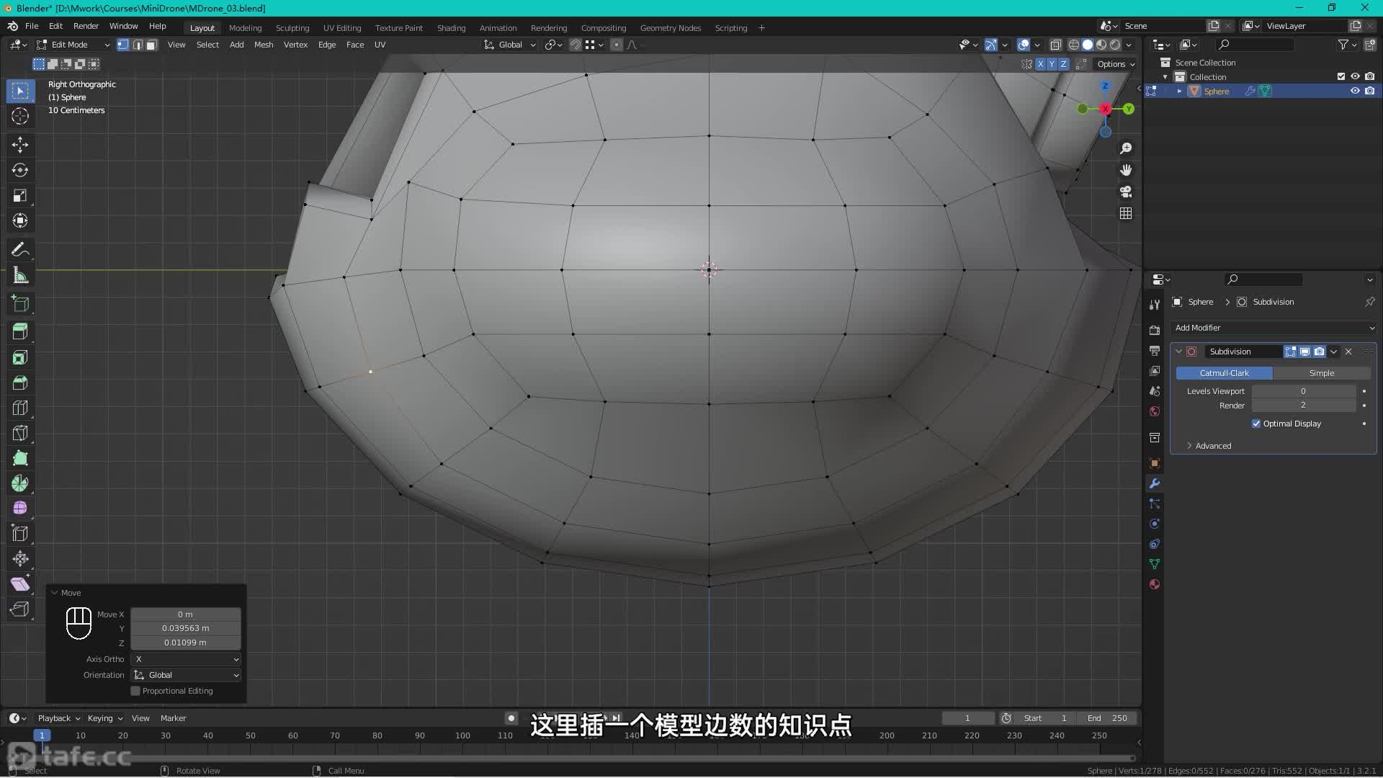1383x778 pixels.
Task: Switch perspective/orthographic grid icon
Action: click(1126, 213)
